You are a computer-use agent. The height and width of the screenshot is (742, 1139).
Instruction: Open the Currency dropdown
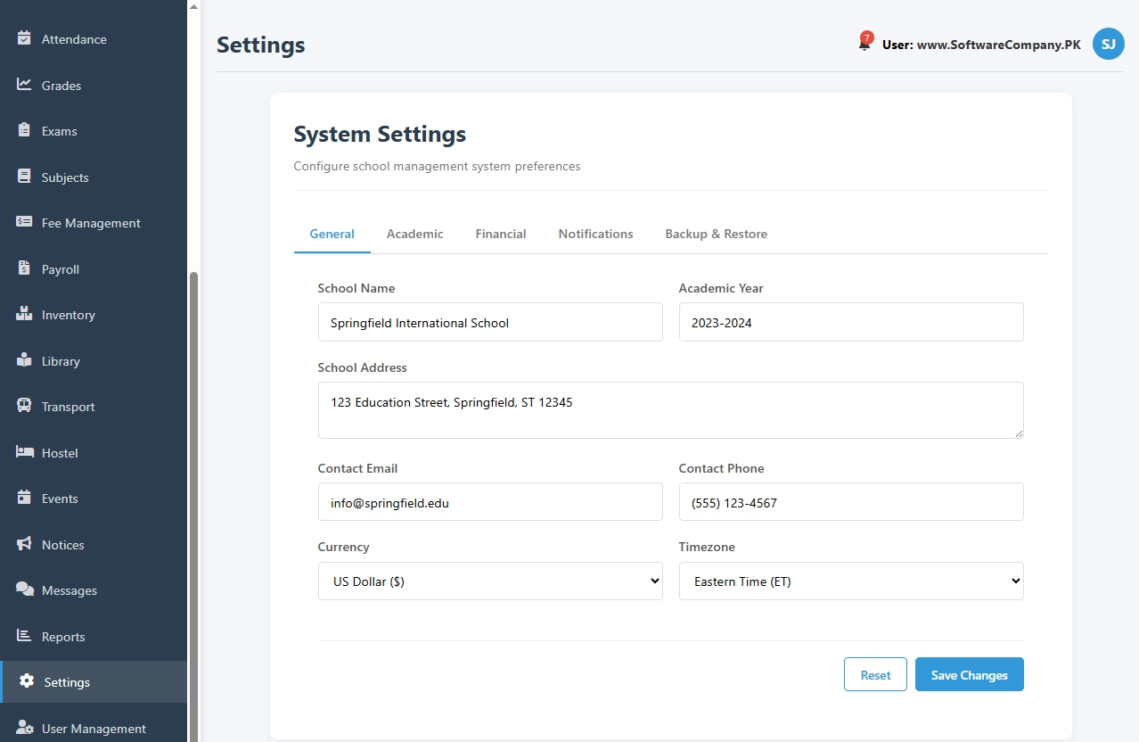coord(489,581)
